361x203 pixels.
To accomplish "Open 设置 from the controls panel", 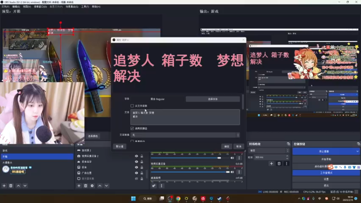I will point(326,179).
